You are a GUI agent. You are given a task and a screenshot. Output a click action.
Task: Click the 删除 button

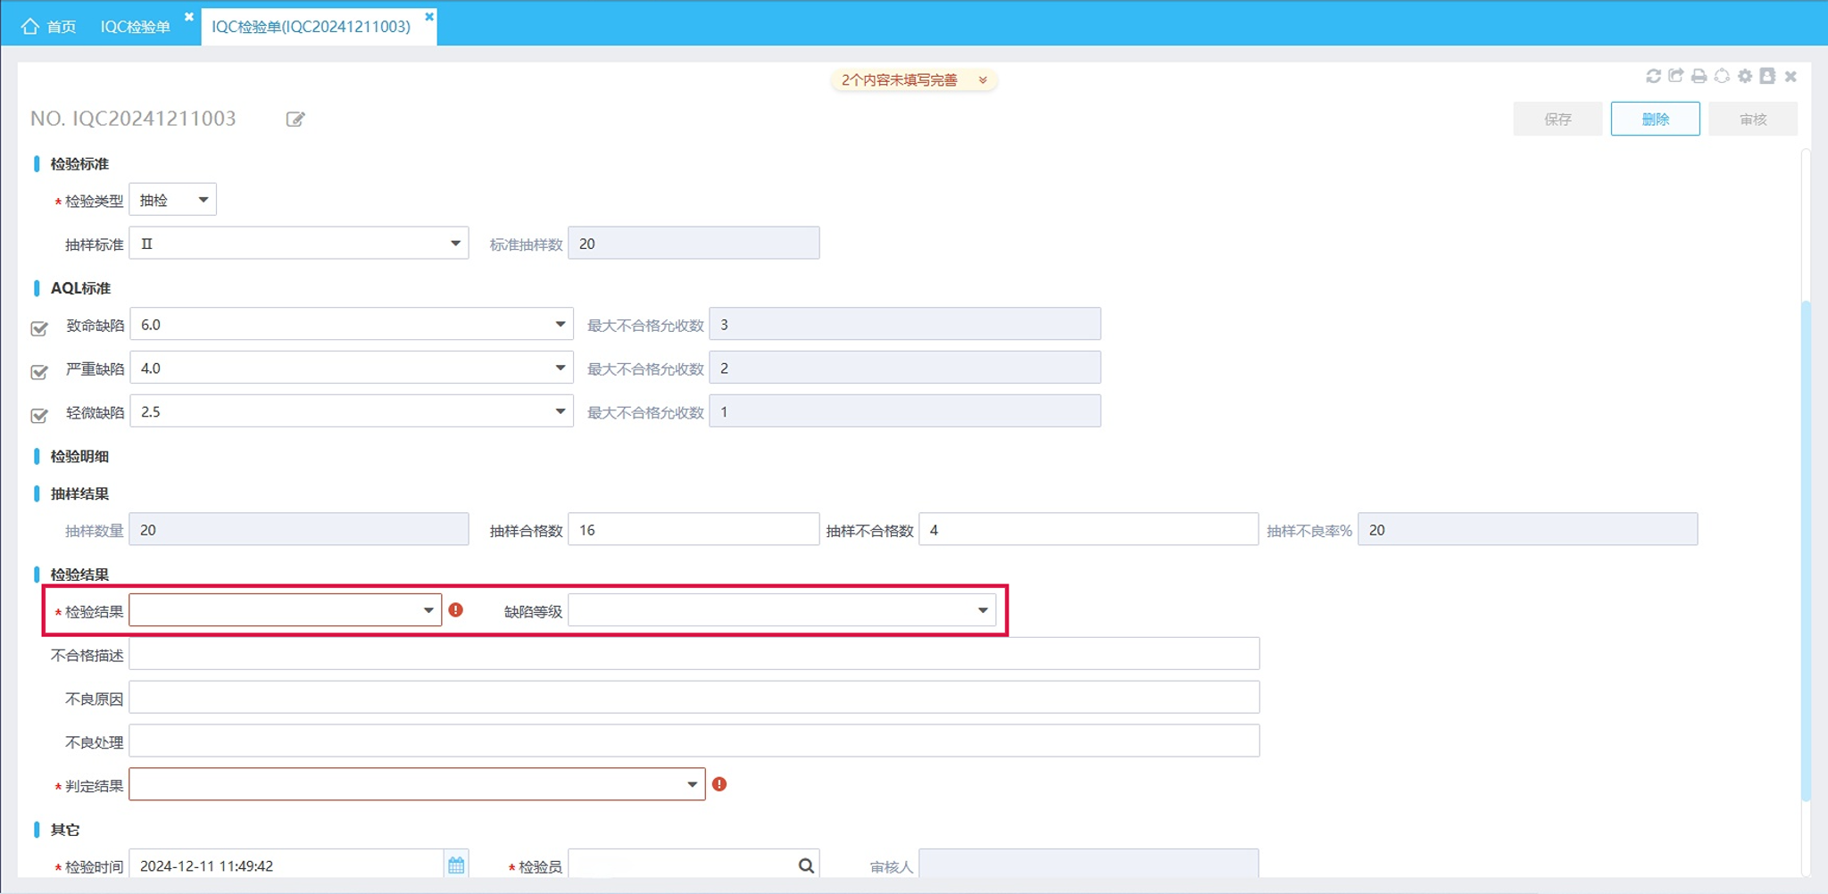(1656, 119)
